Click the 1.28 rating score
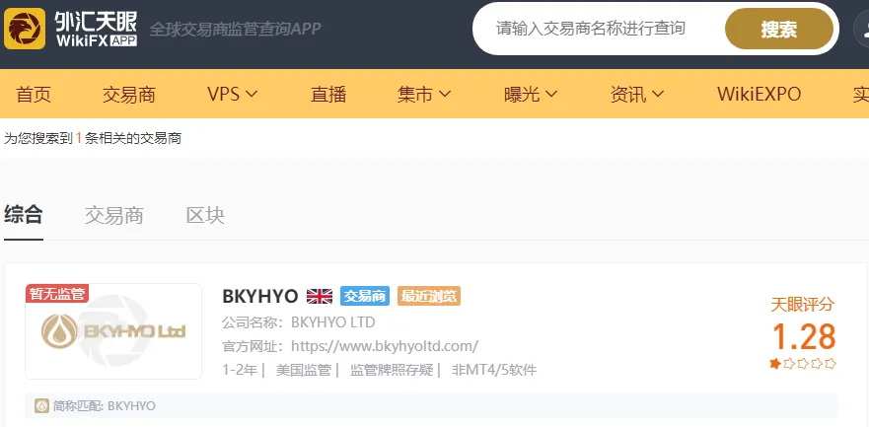This screenshot has height=427, width=869. coord(803,336)
